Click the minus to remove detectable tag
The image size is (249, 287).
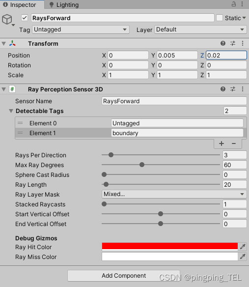tap(234, 143)
